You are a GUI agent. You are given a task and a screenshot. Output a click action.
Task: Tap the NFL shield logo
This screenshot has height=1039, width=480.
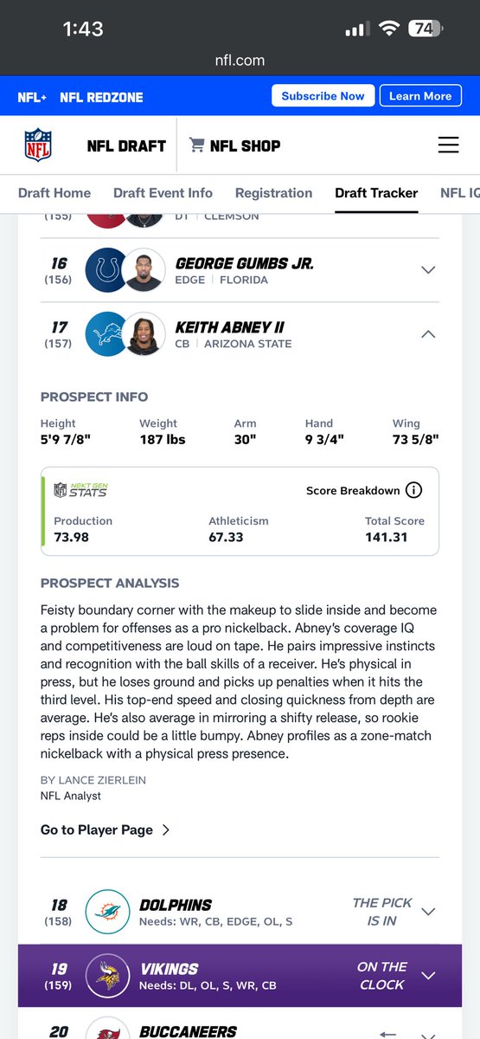pos(38,145)
